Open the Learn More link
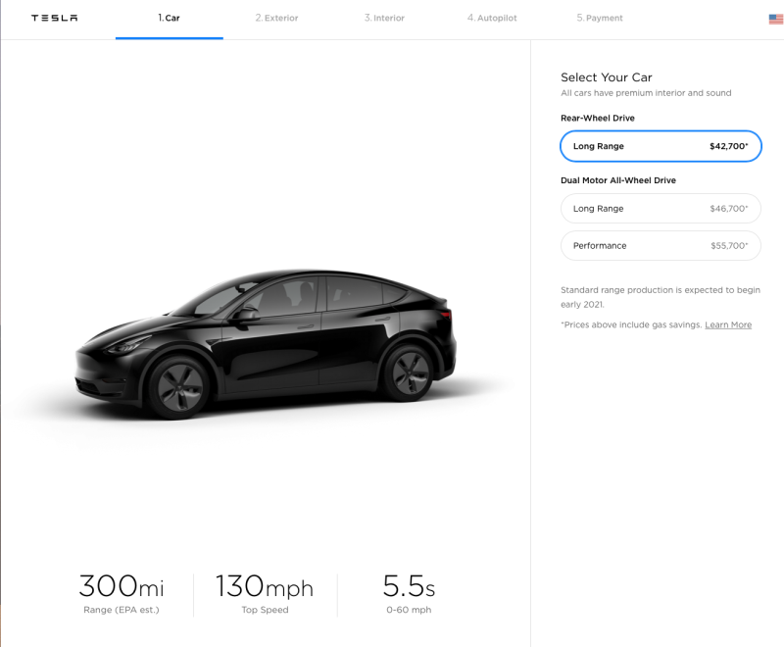The width and height of the screenshot is (784, 647). [x=728, y=324]
